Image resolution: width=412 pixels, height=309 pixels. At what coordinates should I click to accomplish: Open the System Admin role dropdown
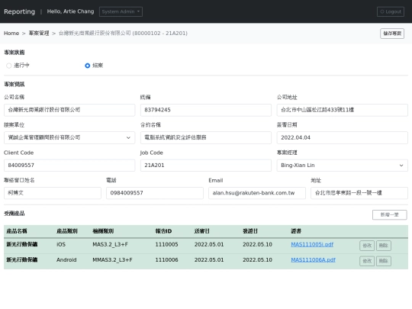pos(121,11)
